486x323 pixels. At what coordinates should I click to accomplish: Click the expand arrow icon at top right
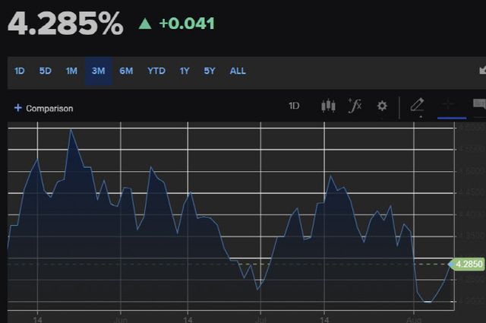(481, 71)
